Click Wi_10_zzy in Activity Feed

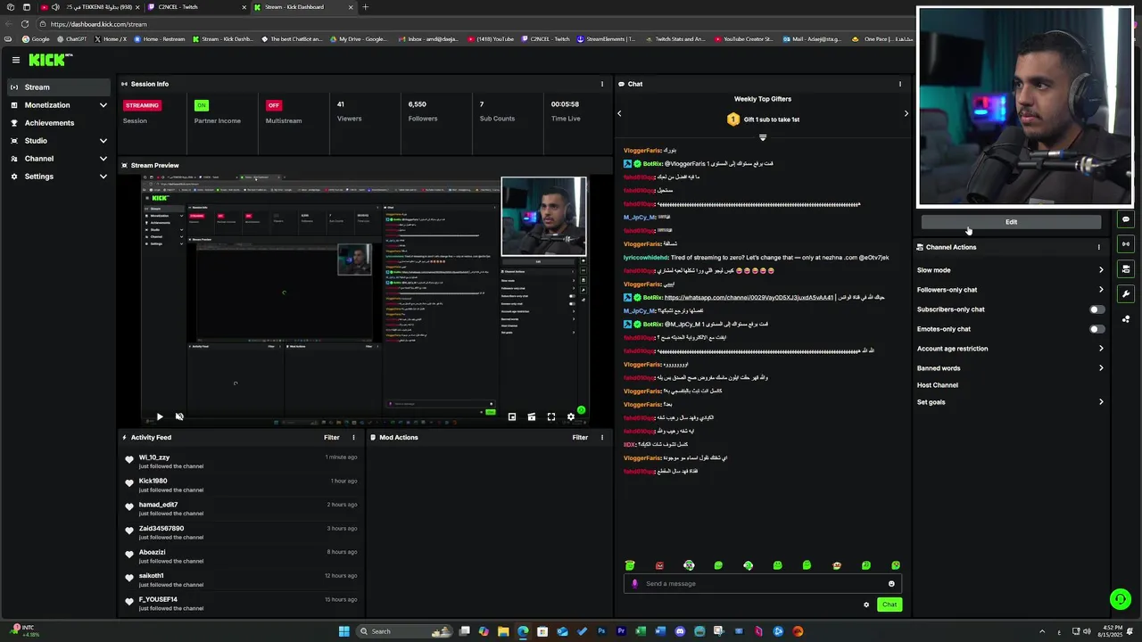coord(154,457)
